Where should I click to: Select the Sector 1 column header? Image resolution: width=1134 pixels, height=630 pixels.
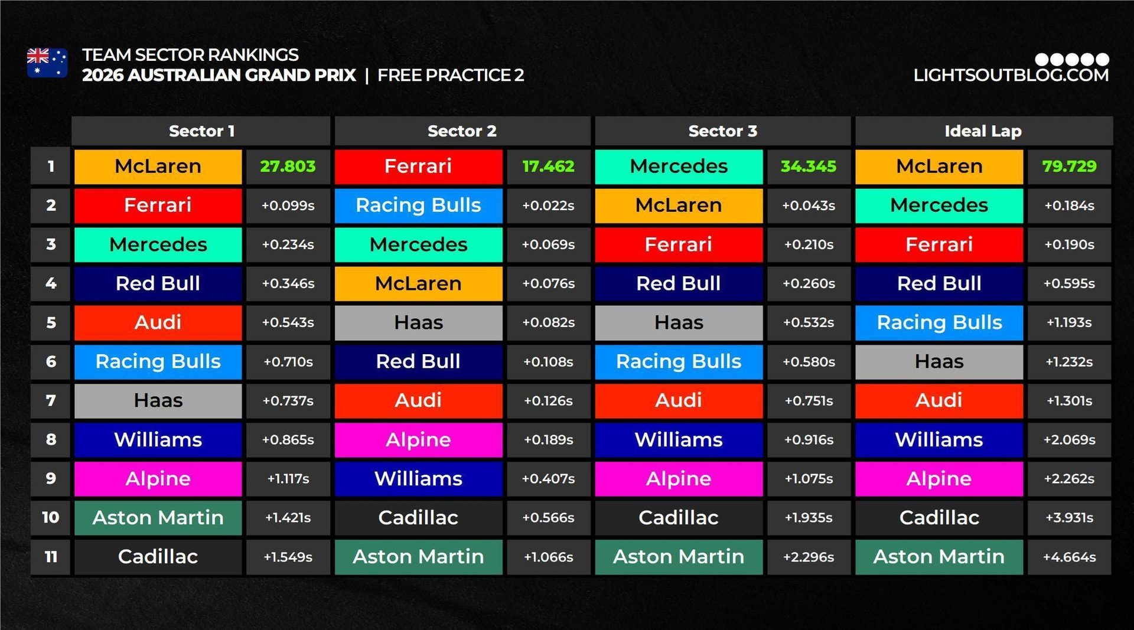point(201,131)
